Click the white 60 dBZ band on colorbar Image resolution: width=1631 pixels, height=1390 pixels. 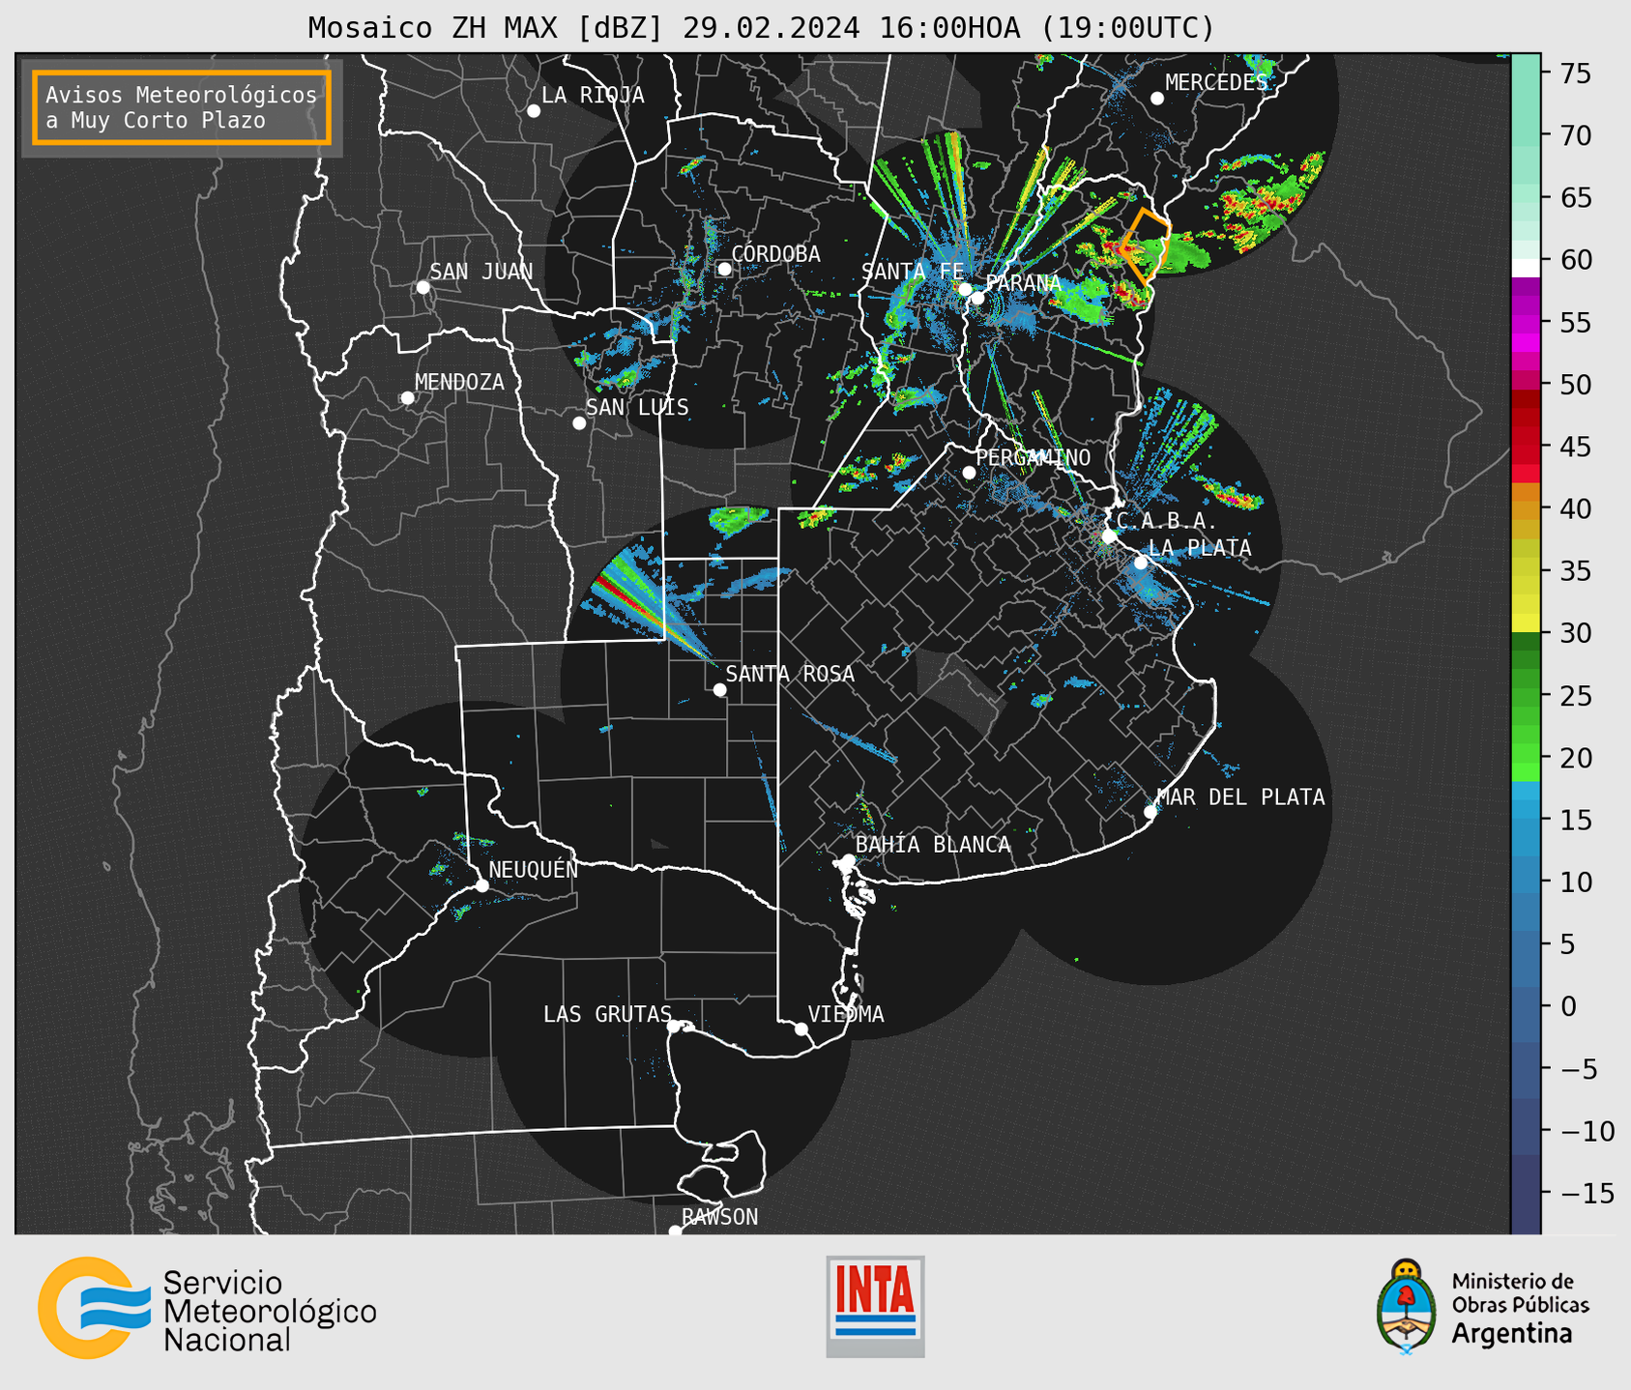click(1526, 268)
